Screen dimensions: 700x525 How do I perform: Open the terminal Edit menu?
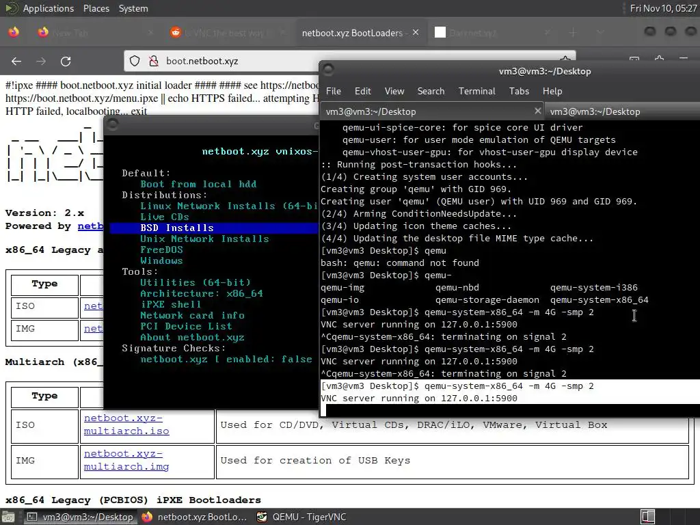coord(362,91)
